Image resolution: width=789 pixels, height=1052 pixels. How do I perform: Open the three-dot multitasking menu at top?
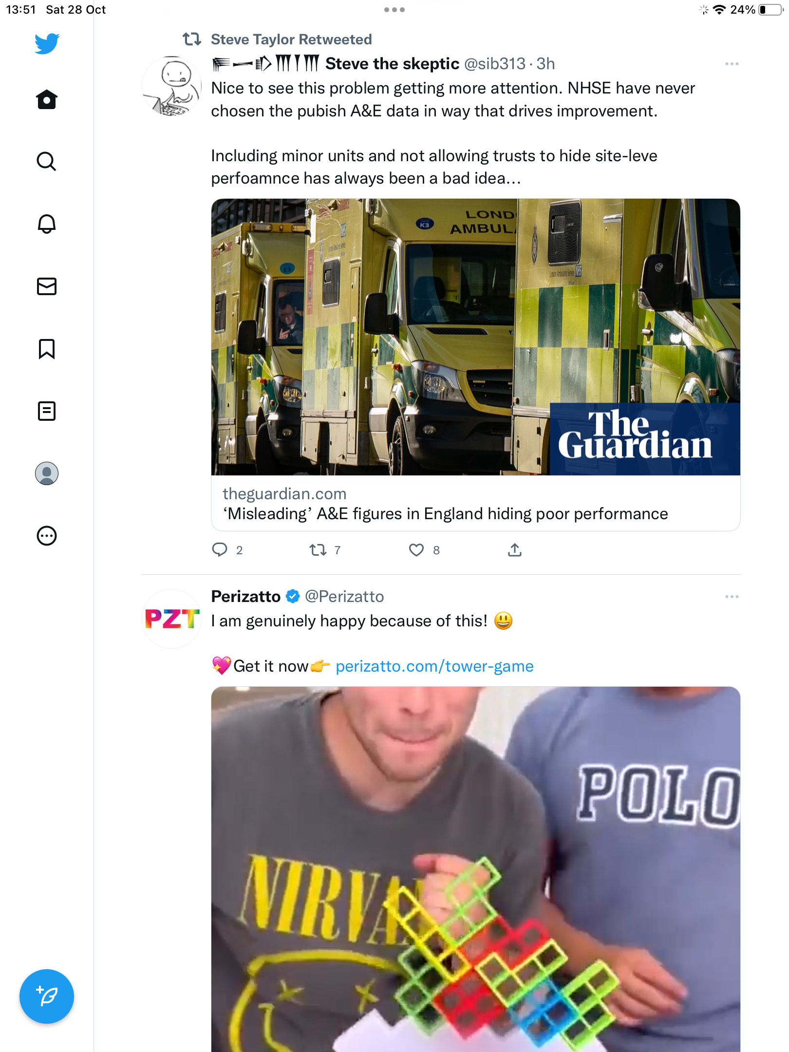(x=394, y=10)
